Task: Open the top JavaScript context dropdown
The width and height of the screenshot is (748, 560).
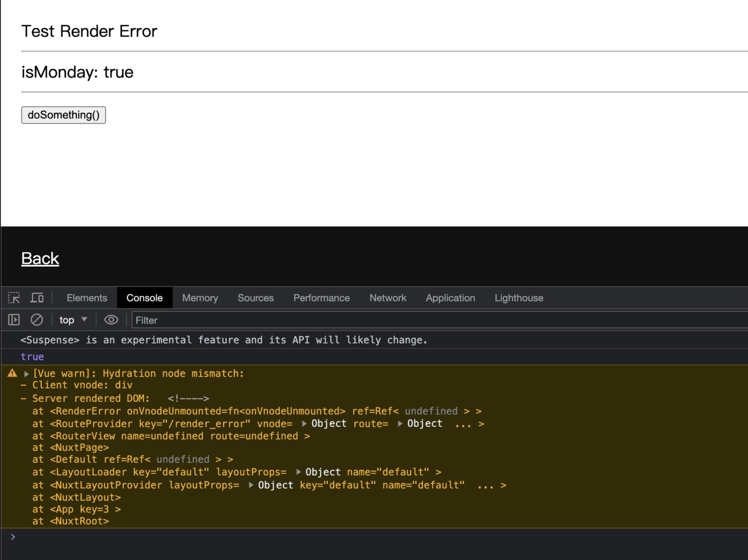Action: (73, 320)
